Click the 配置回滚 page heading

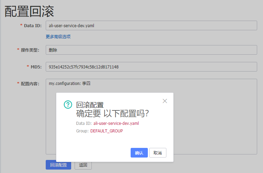[29, 11]
